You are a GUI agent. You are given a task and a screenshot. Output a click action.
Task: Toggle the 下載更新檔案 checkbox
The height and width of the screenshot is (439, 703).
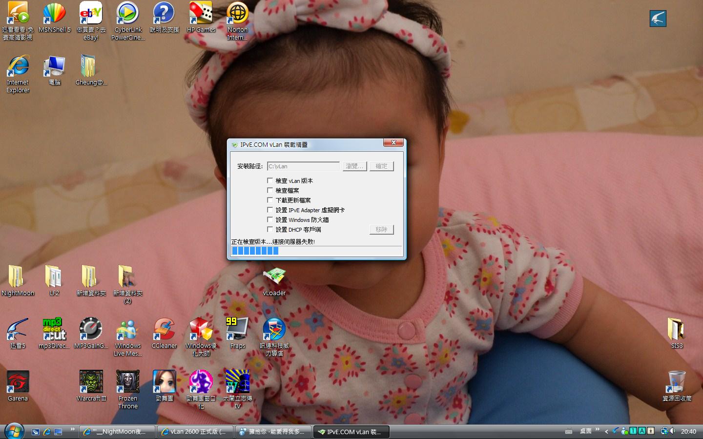[x=270, y=200]
